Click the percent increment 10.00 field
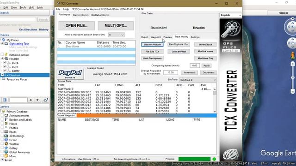 (171, 72)
